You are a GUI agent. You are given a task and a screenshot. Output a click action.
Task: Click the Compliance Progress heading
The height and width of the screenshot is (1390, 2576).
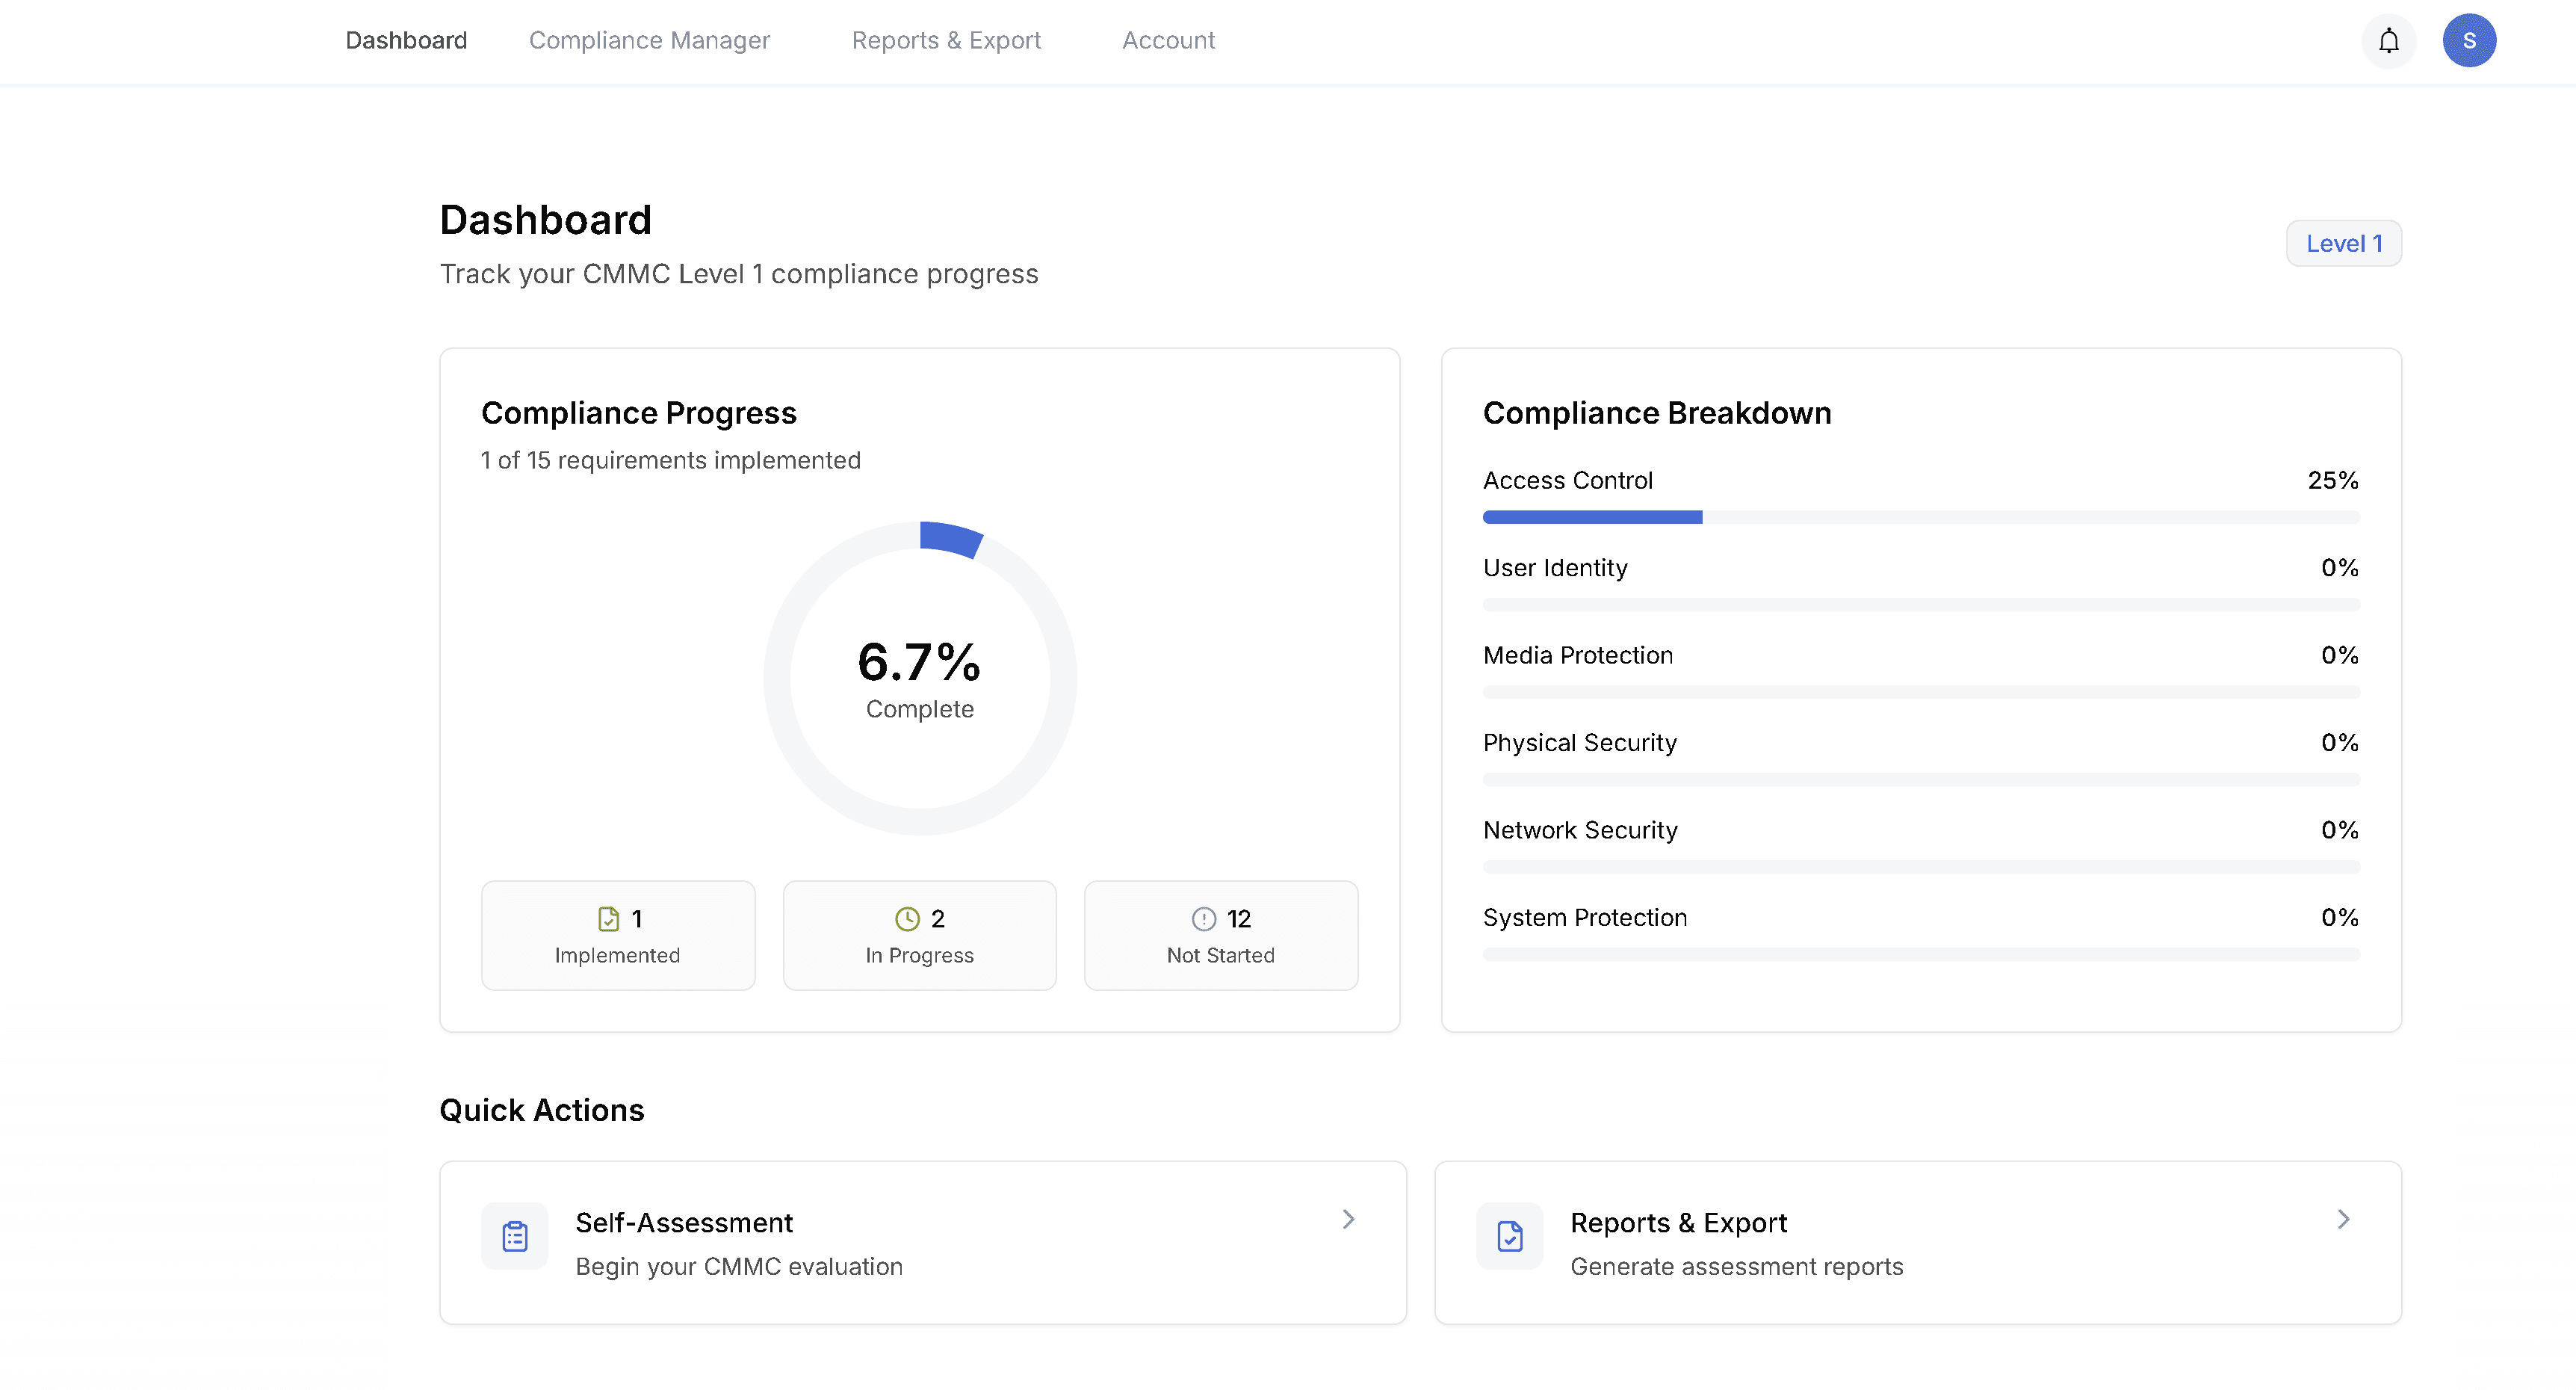point(639,413)
